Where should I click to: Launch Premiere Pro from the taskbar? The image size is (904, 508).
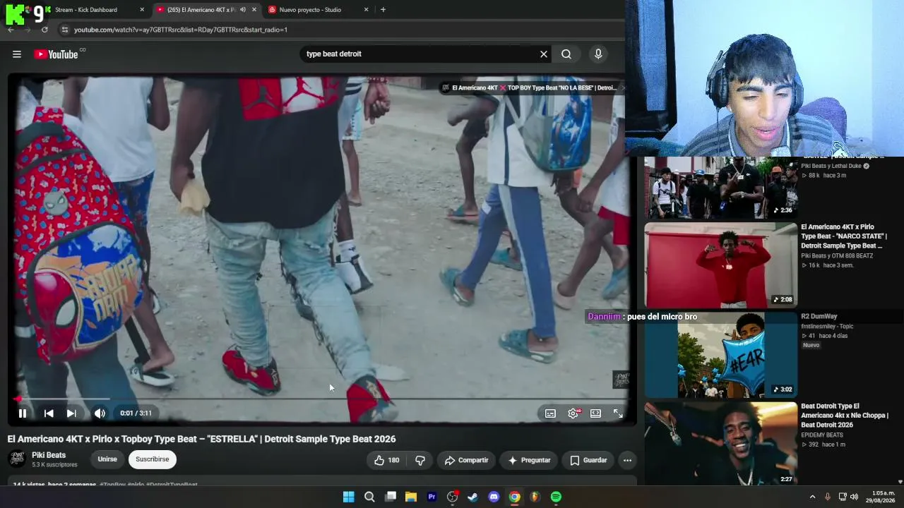pos(432,497)
